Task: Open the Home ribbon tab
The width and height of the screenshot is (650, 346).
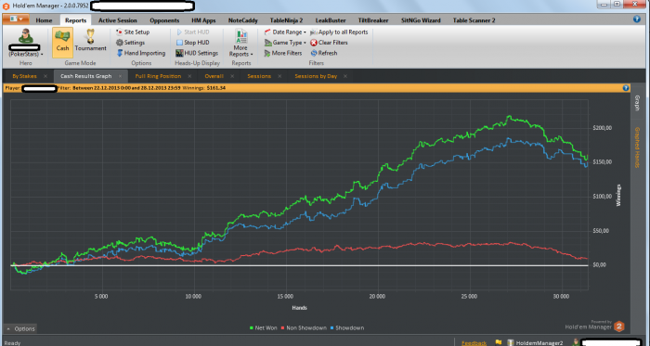Action: click(x=44, y=20)
